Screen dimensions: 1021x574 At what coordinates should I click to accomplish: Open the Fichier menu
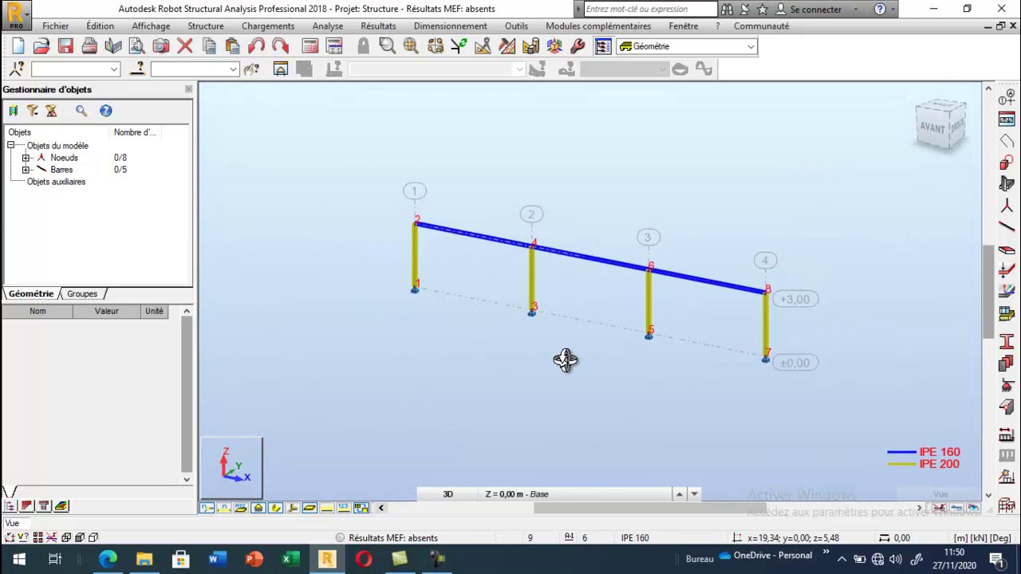56,26
